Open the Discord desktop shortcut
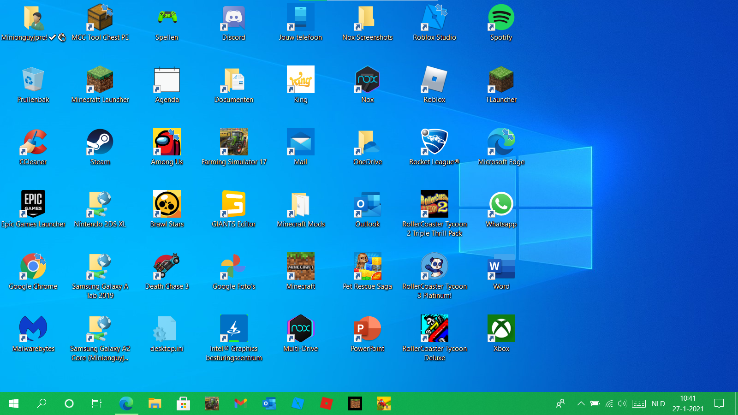 [234, 23]
